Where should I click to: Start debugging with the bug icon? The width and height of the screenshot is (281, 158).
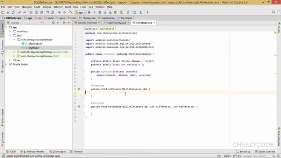point(100,12)
